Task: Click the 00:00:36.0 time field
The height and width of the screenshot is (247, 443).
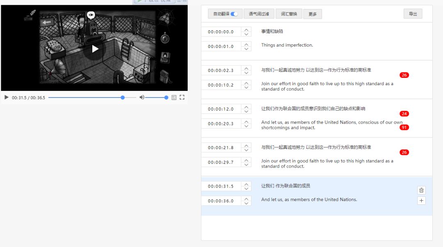Action: point(221,201)
